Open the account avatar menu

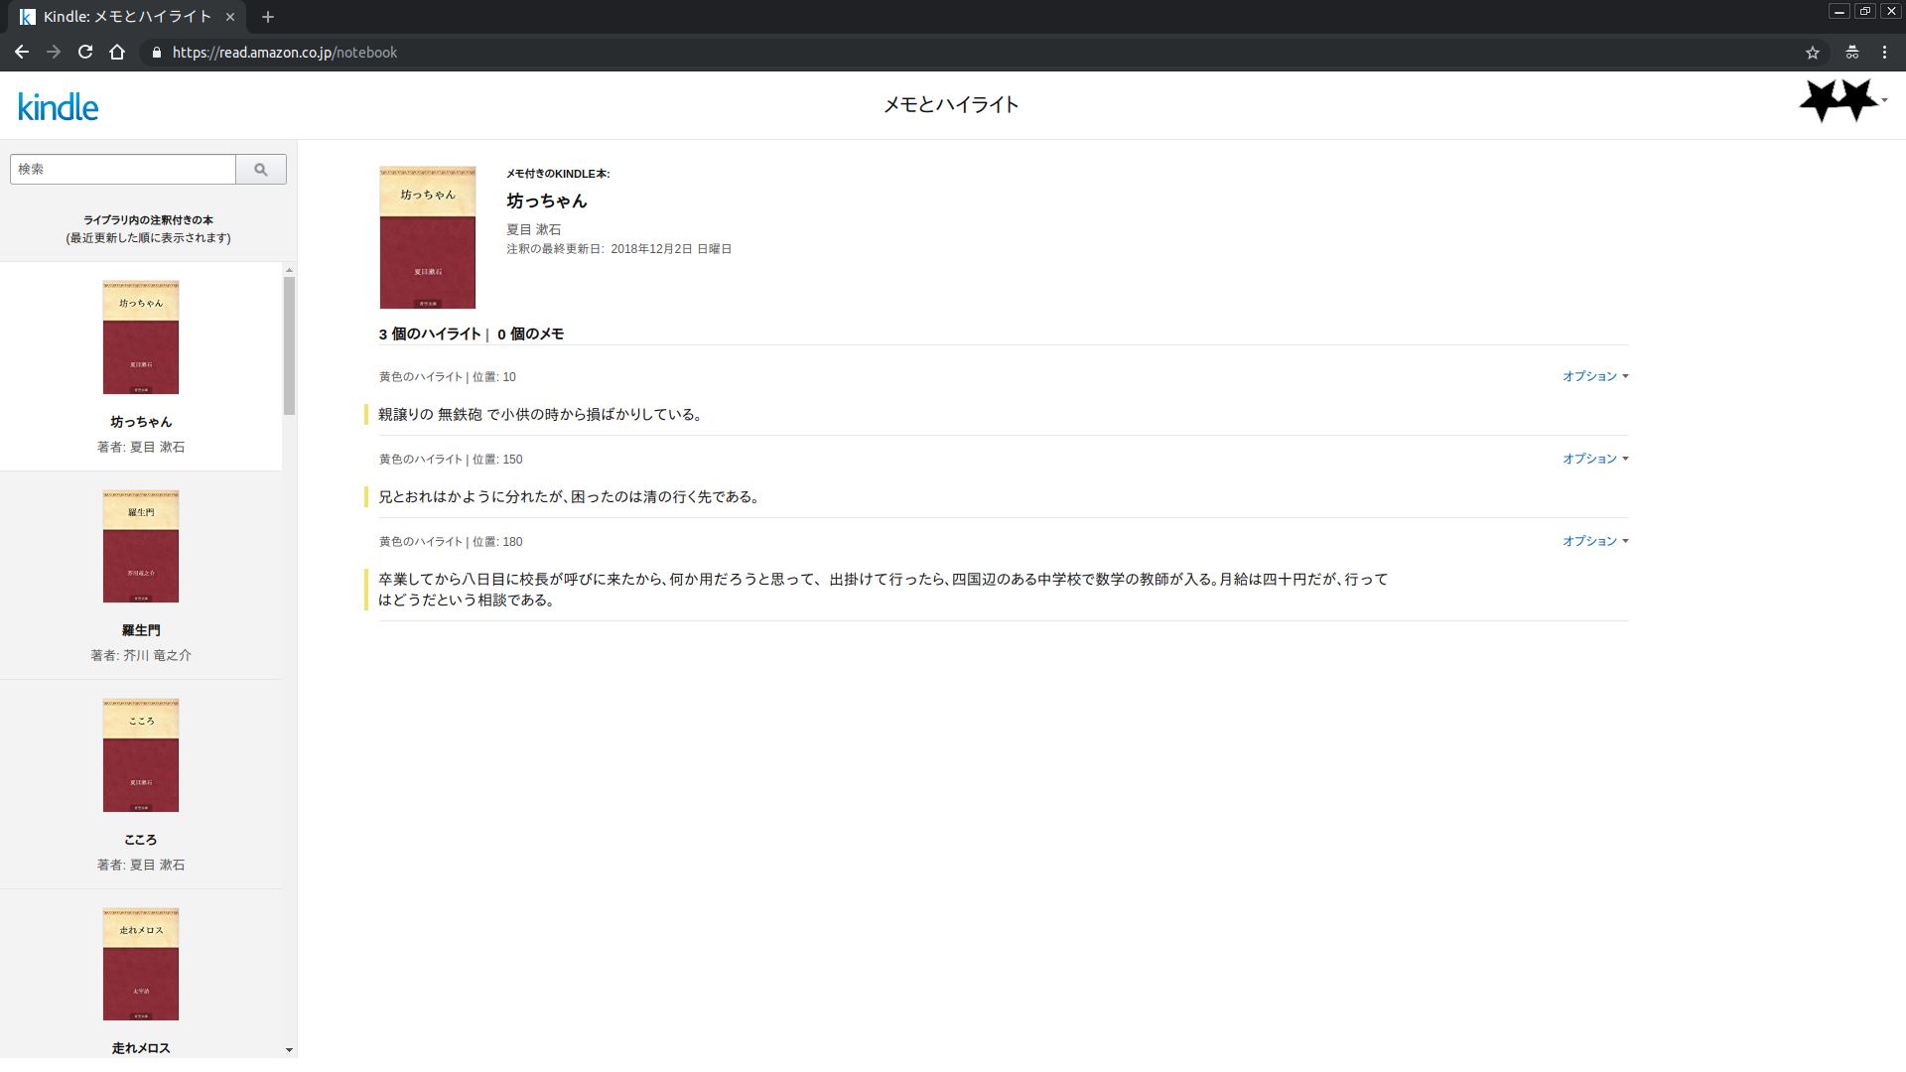[x=1842, y=100]
